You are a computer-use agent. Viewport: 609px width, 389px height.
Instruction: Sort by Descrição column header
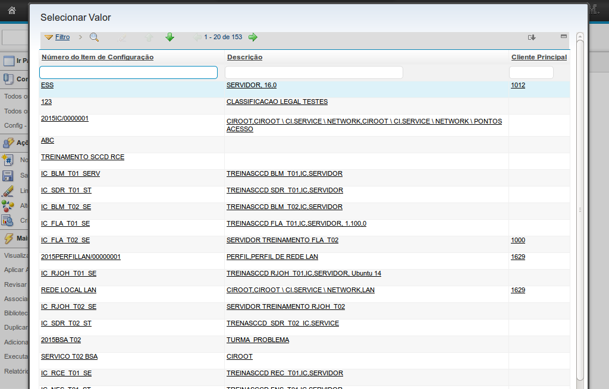pos(244,57)
